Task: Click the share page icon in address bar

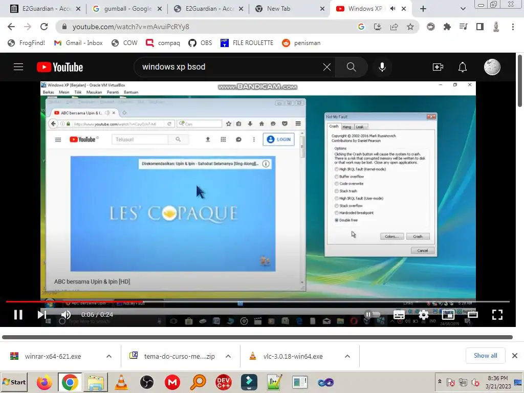Action: pyautogui.click(x=394, y=27)
